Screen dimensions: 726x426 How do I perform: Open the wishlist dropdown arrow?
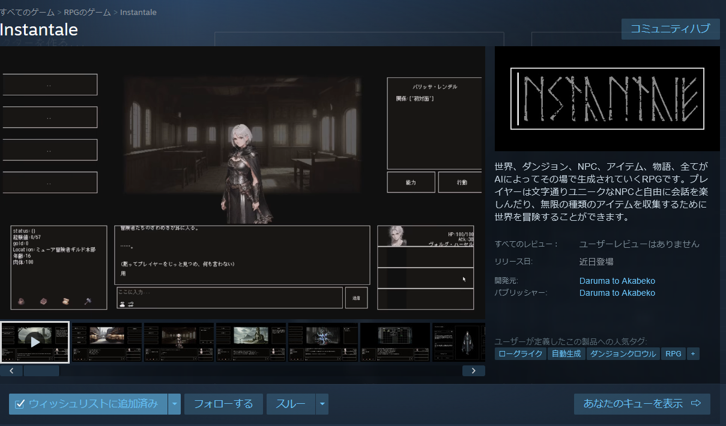pyautogui.click(x=175, y=404)
